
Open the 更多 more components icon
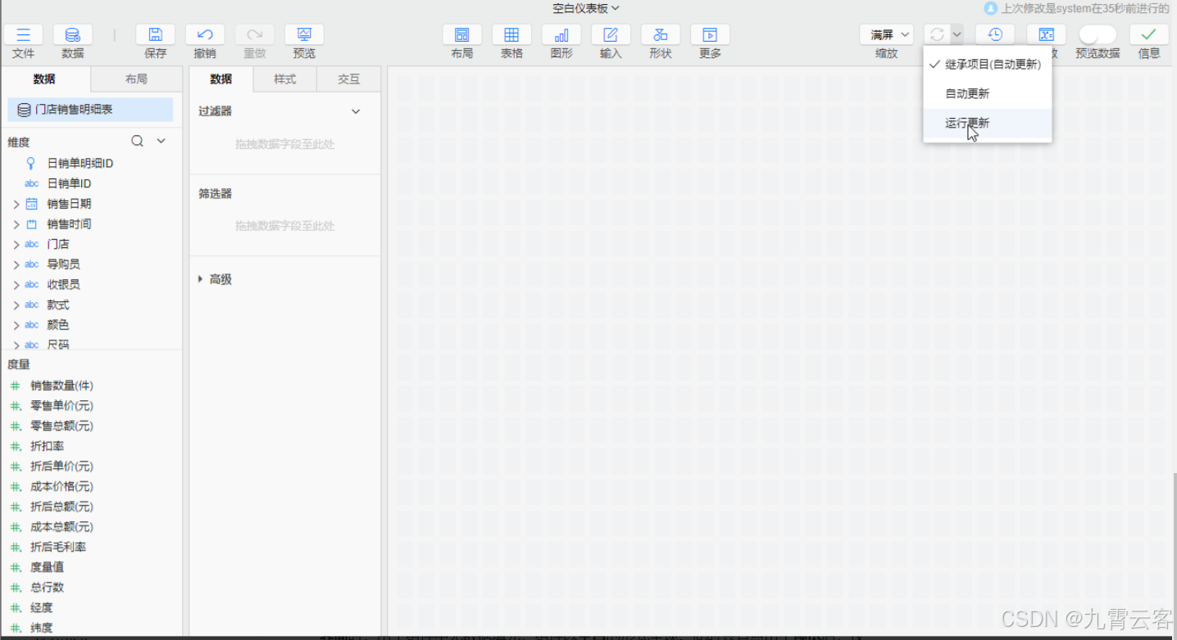click(710, 34)
